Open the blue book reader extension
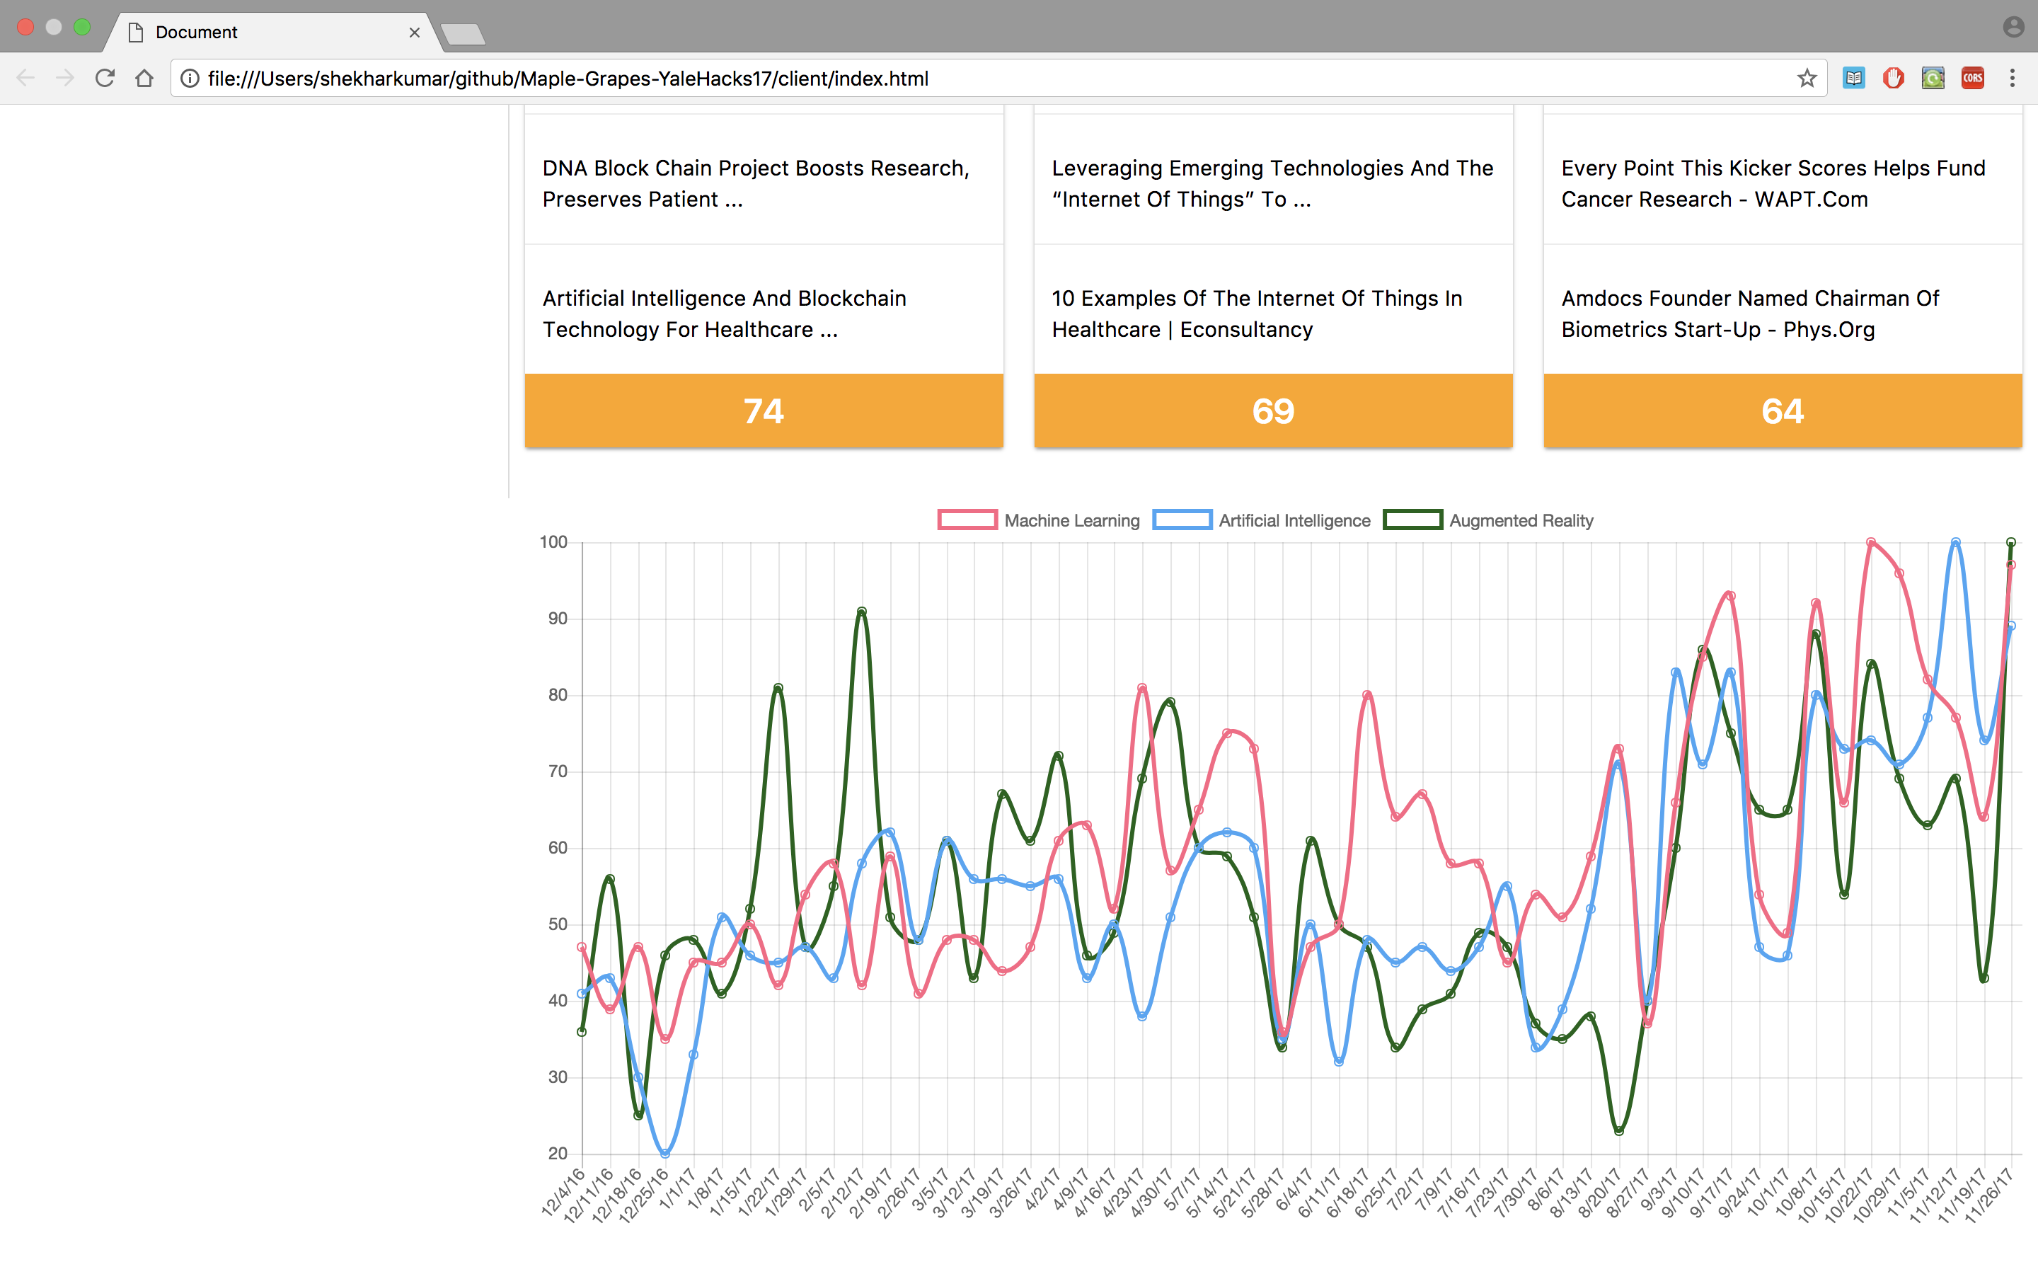 click(1853, 79)
